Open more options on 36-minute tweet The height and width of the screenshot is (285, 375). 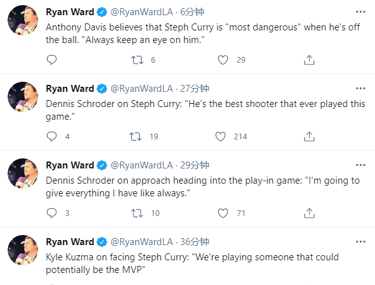(360, 241)
